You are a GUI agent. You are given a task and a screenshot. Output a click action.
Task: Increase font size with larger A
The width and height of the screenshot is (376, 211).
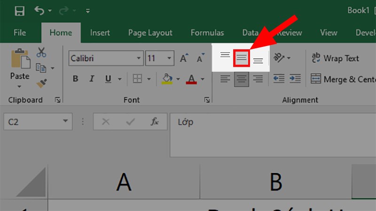click(184, 58)
